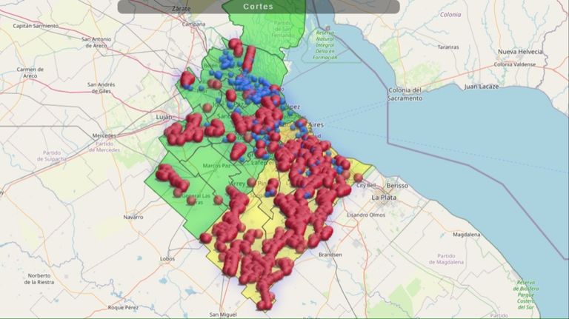Click the Luján map label
Screen dimensions: 569x319
(x=164, y=117)
